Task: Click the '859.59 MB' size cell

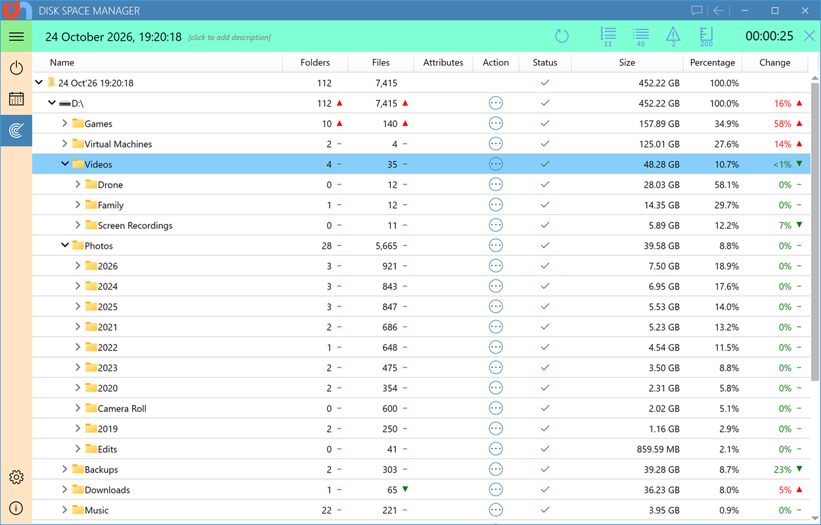Action: tap(657, 449)
